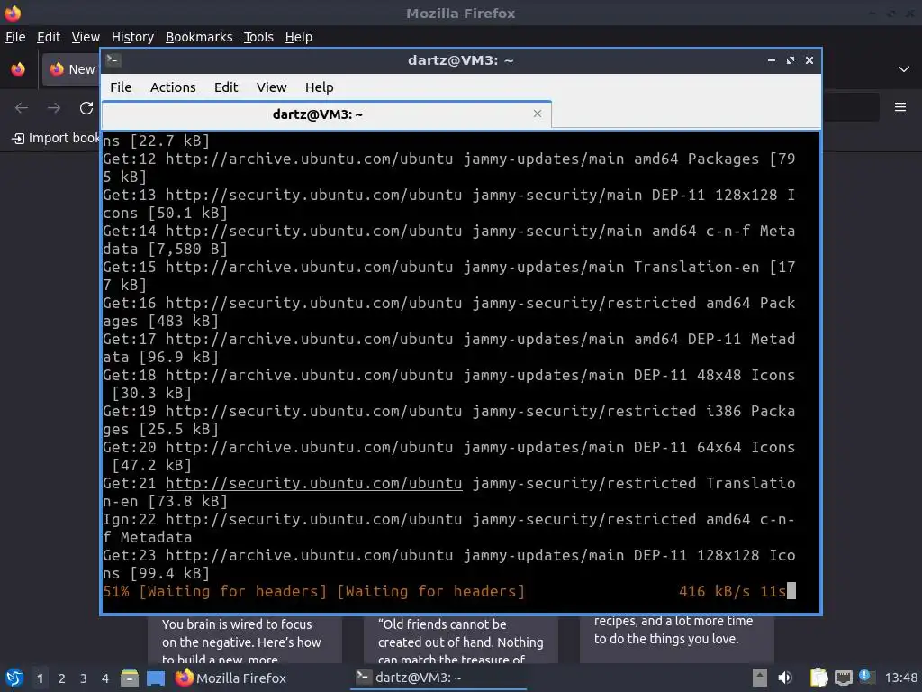Select the New Tab in Firefox
The width and height of the screenshot is (922, 692).
click(71, 69)
